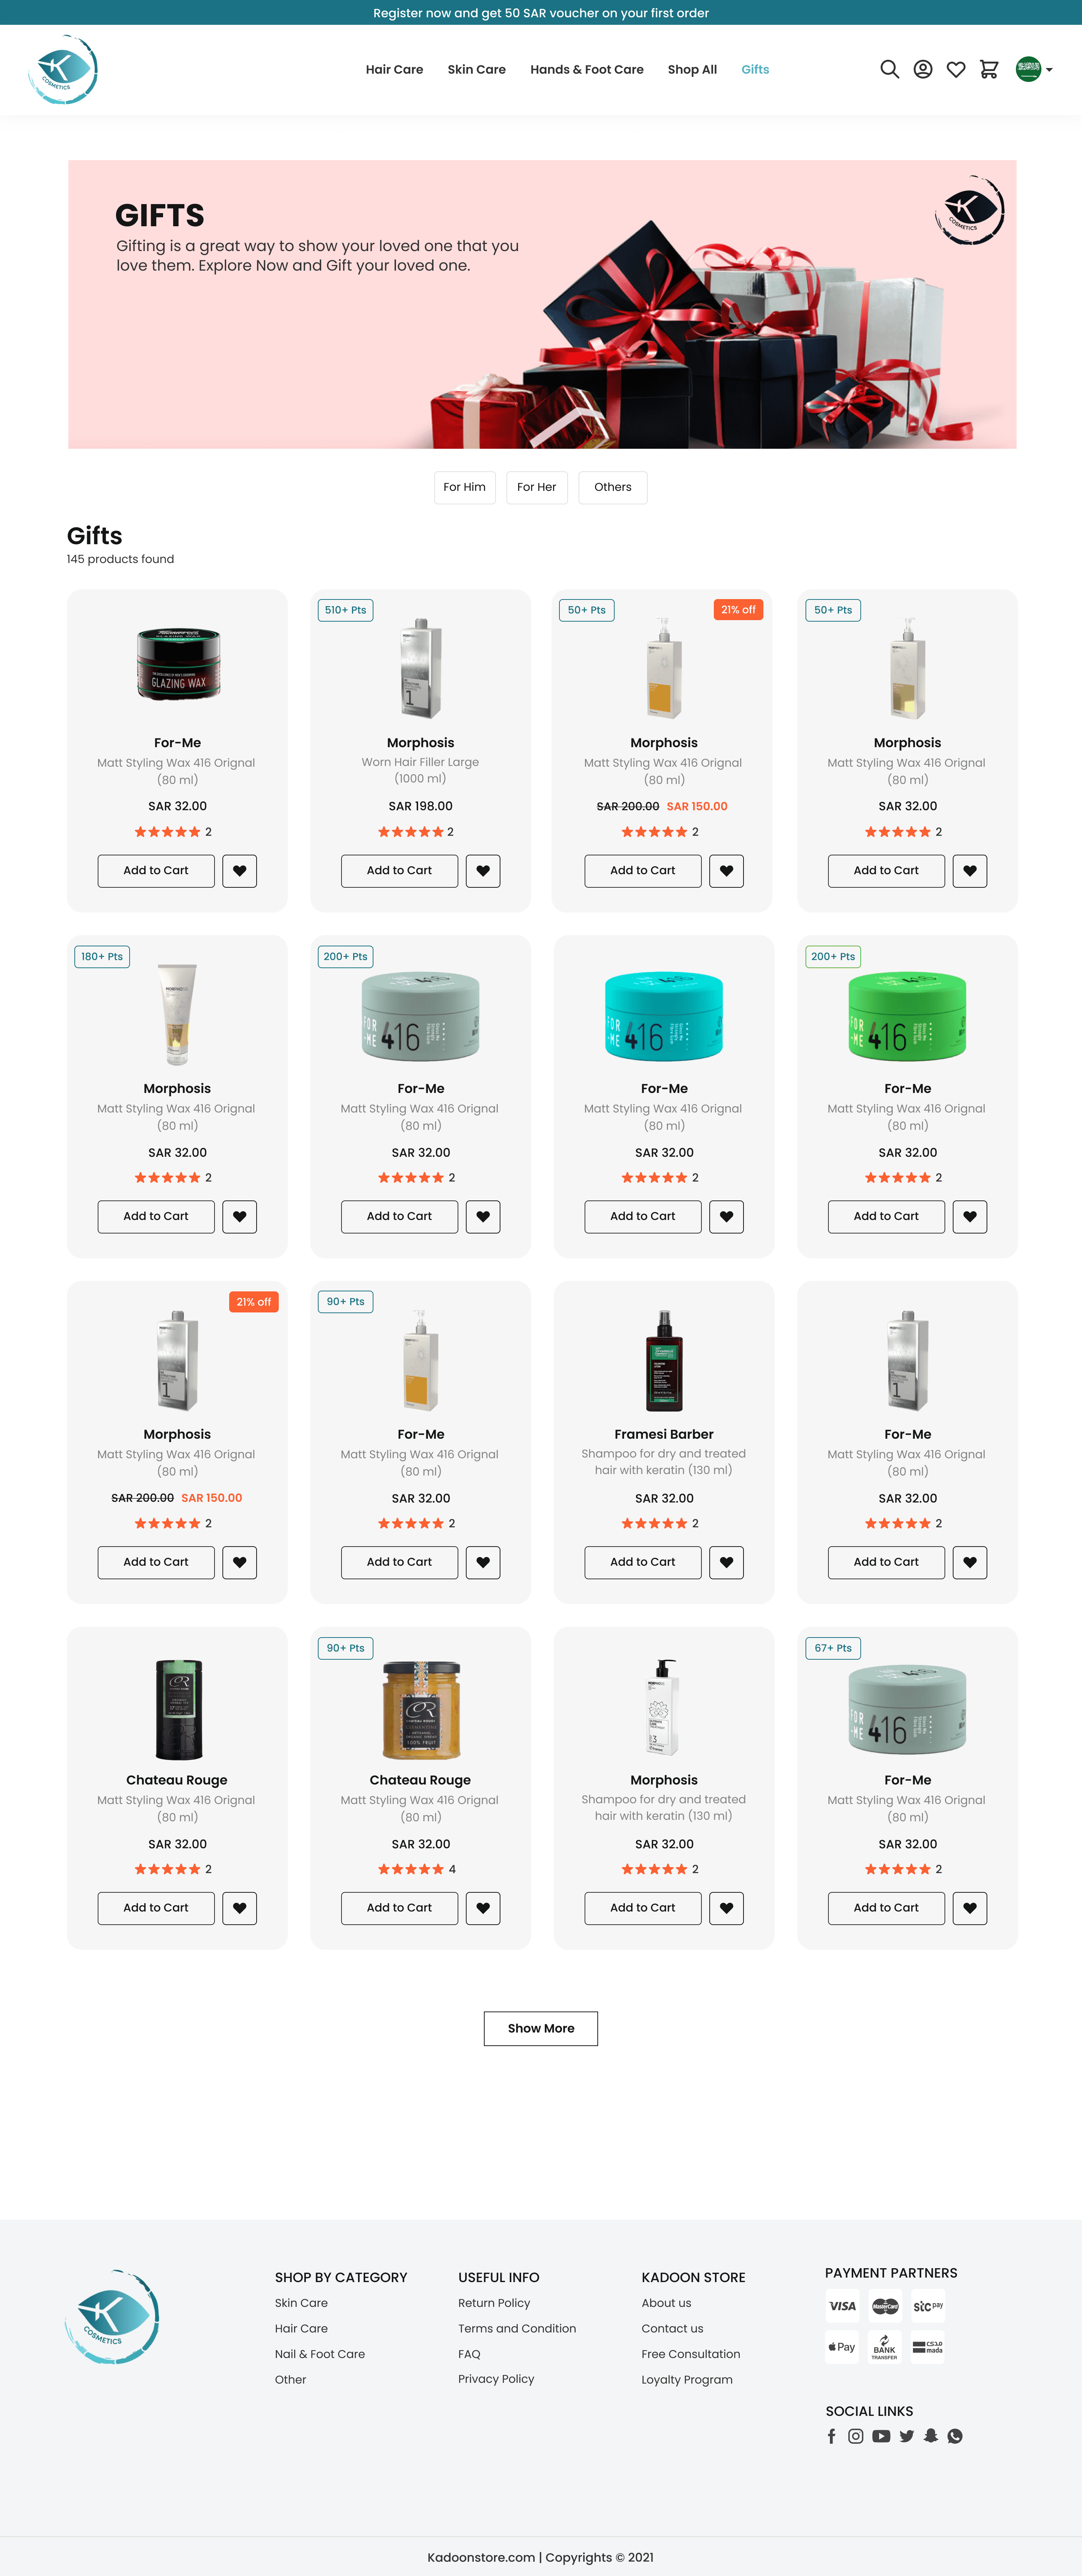Screen dimensions: 1082x2576
Task: Click the Show More button
Action: 541,2028
